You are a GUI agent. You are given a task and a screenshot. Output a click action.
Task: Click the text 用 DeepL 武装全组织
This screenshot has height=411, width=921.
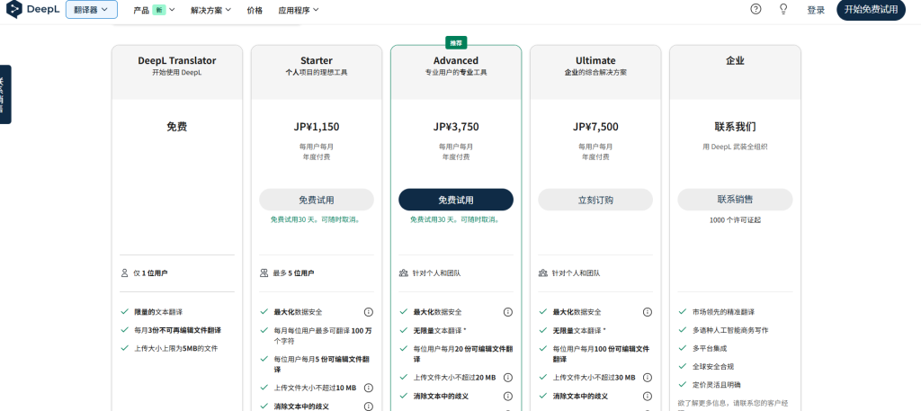pyautogui.click(x=735, y=147)
